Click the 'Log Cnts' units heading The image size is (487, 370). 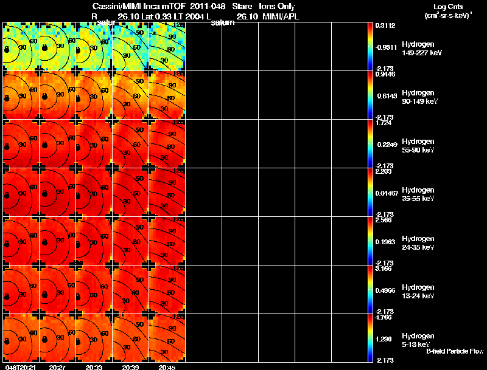pos(448,7)
